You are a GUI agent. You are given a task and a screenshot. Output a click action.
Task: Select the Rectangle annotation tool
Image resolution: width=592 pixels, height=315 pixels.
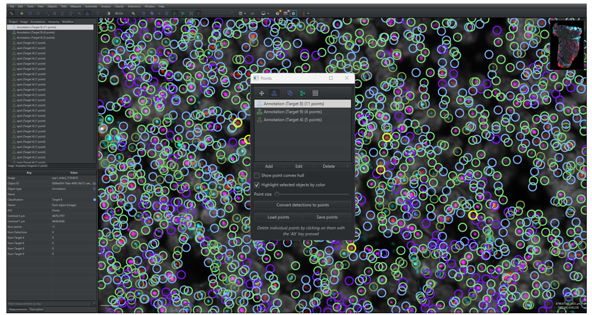point(30,13)
